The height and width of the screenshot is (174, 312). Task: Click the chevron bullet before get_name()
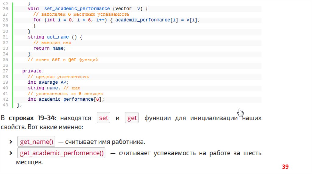(x=11, y=142)
